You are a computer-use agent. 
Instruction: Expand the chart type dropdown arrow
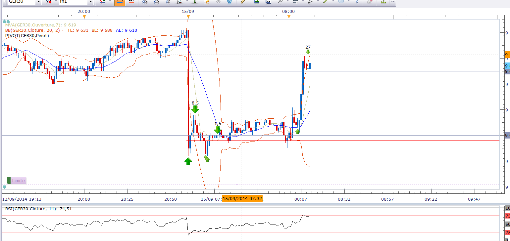[110, 2]
